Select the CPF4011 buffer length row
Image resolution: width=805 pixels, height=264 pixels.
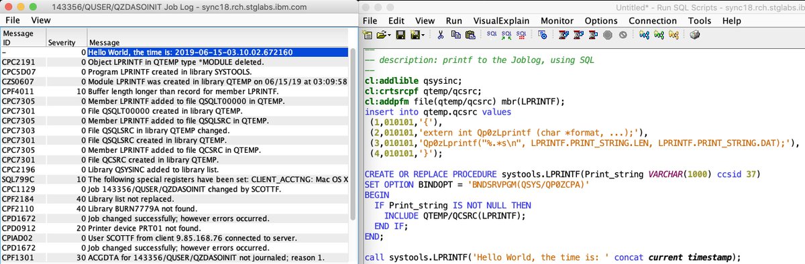coord(174,90)
